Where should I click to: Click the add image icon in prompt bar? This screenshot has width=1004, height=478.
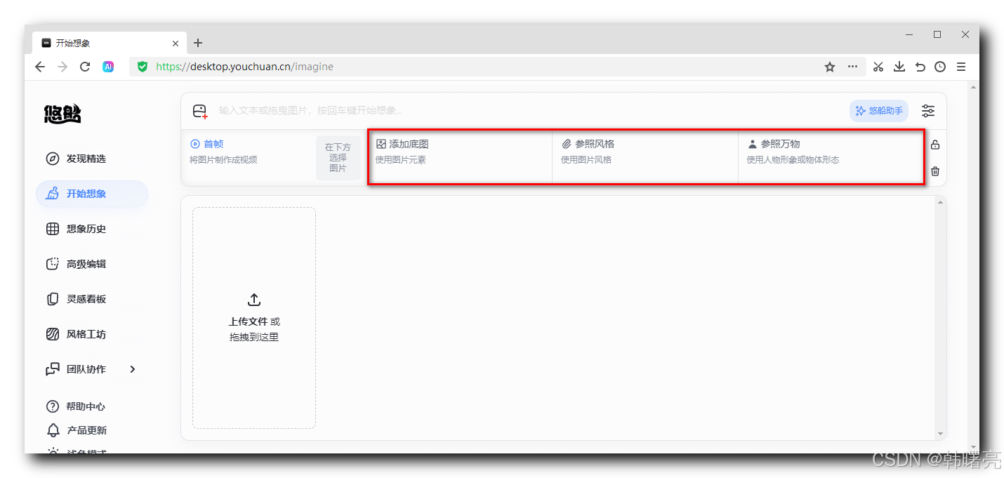click(200, 111)
